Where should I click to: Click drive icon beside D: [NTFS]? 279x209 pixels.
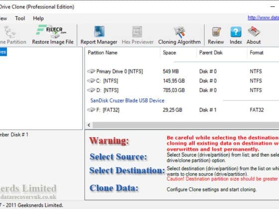91,90
